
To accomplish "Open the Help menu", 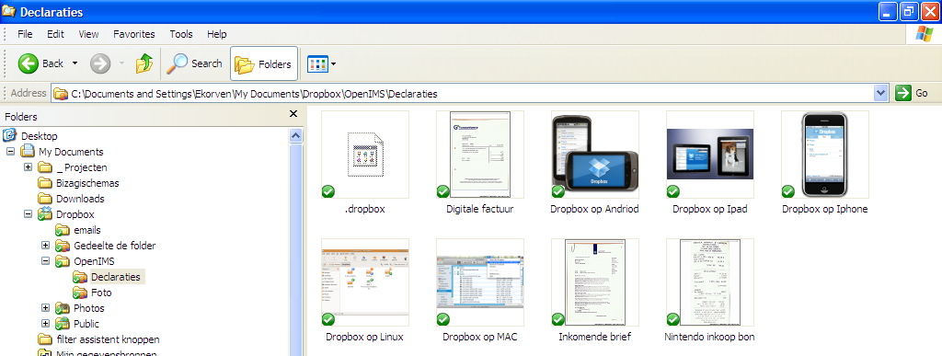I will (x=217, y=34).
